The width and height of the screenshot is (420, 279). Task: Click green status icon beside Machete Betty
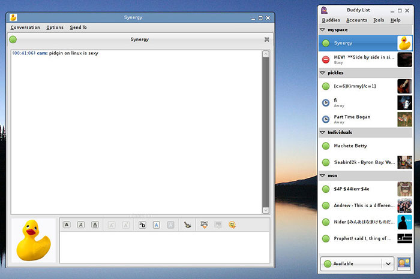(326, 146)
